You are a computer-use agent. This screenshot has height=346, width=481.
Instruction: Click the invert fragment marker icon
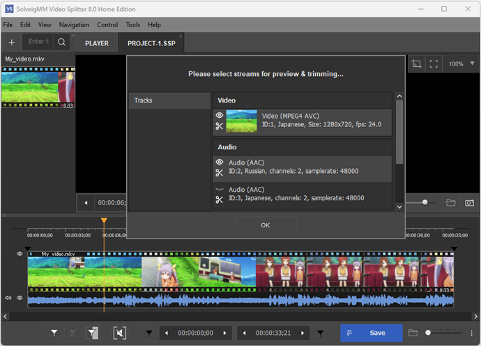(92, 333)
